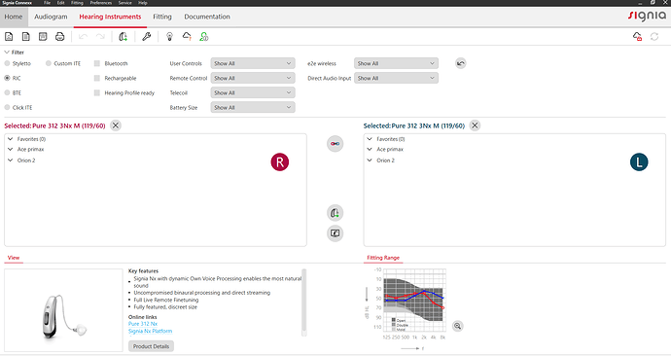Click the printer icon
Screen dimensions: 671x356
coord(60,37)
